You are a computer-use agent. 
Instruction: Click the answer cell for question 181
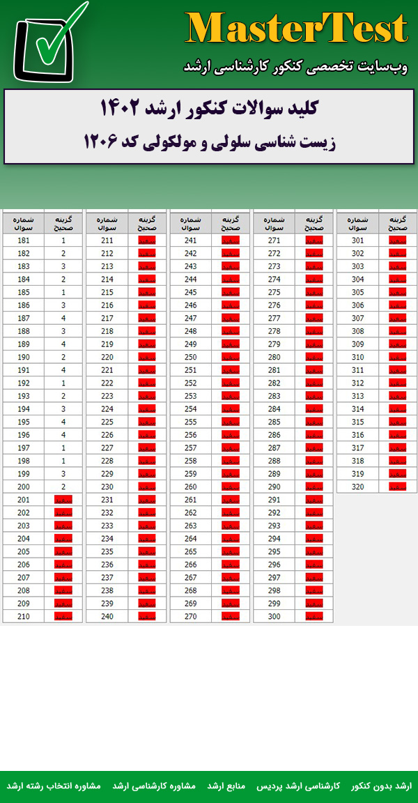point(63,240)
